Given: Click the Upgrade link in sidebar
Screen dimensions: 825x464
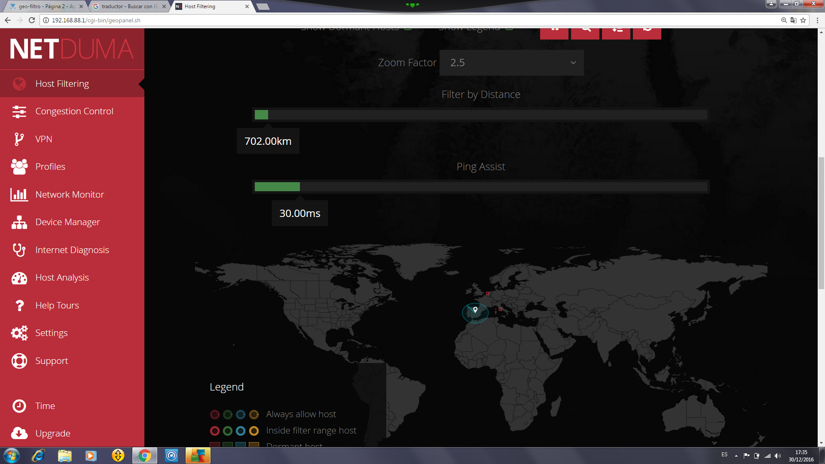Looking at the screenshot, I should click(x=52, y=433).
